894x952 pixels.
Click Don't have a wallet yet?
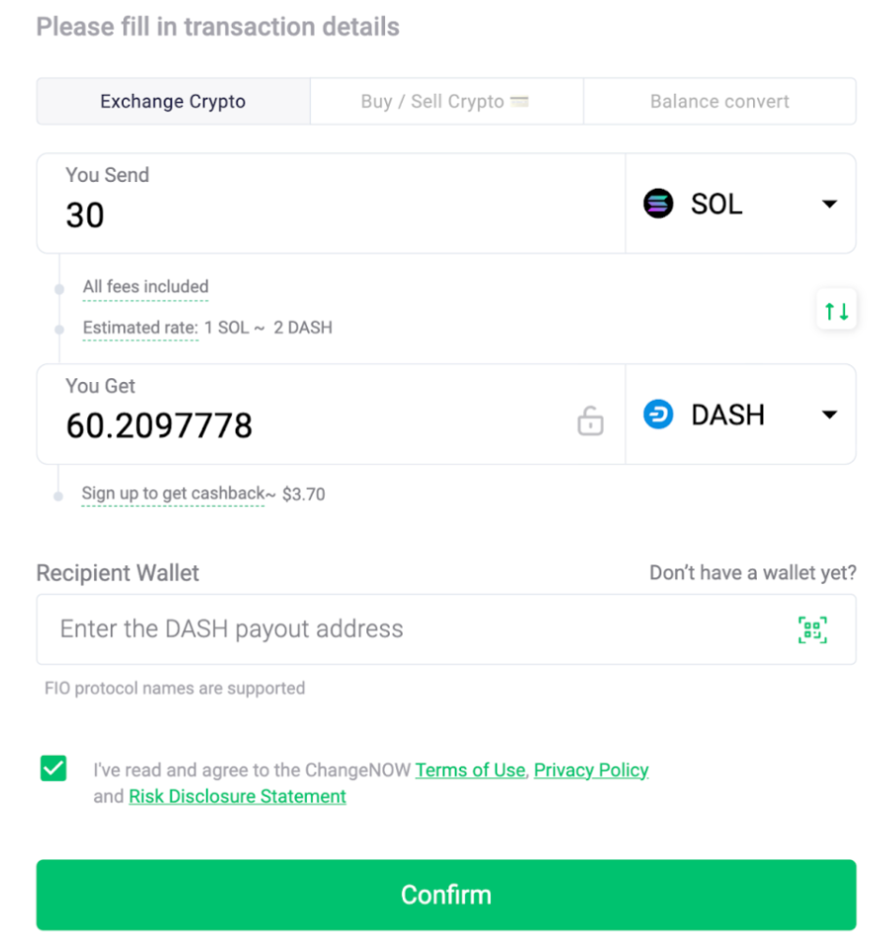tap(752, 573)
